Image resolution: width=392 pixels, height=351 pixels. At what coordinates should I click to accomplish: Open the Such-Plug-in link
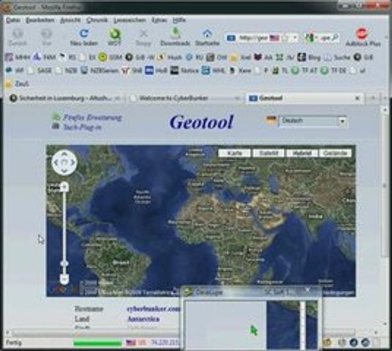[82, 127]
